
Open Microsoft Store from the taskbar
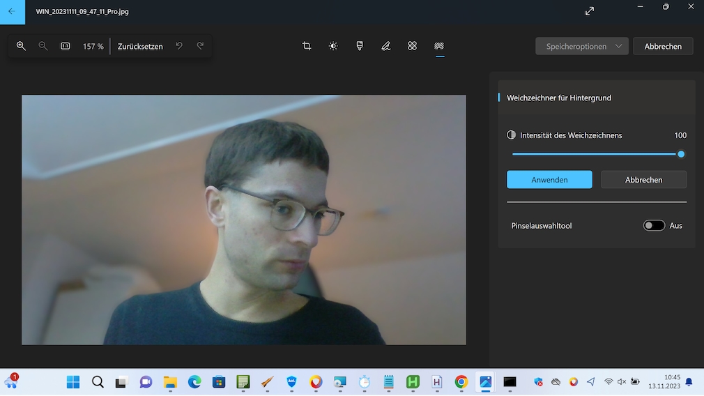coord(219,382)
